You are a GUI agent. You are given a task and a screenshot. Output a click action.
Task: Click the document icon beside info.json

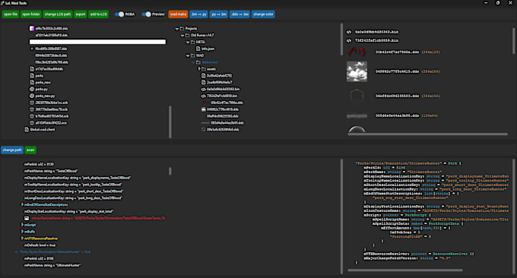(x=198, y=49)
